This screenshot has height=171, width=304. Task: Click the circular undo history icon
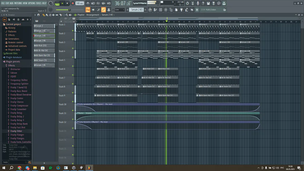(x=187, y=3)
